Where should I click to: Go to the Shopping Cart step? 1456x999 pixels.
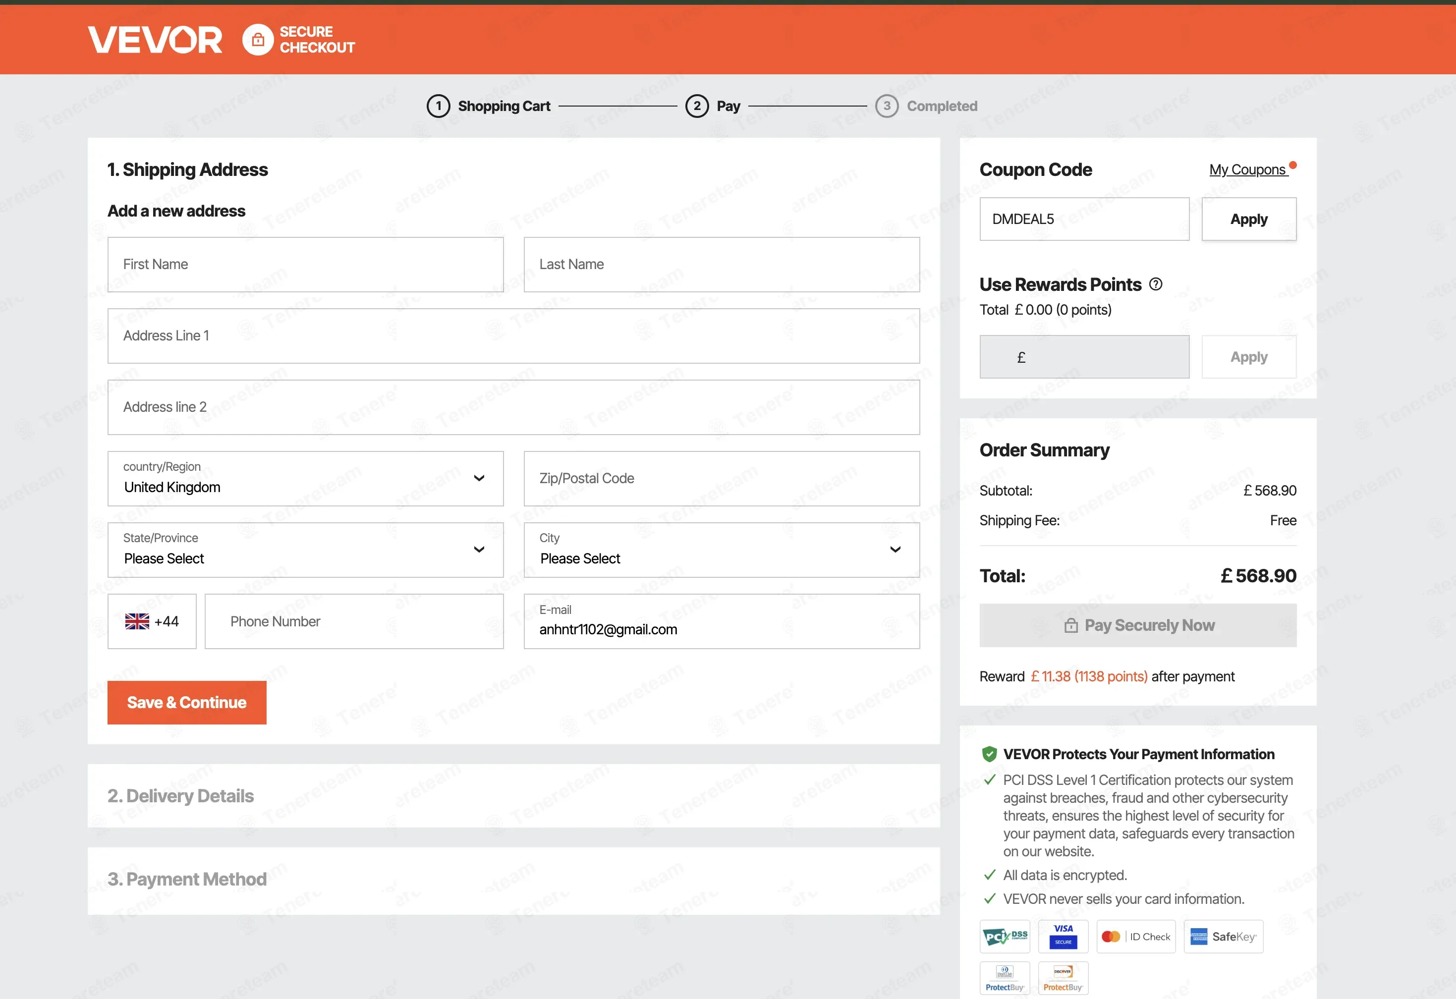[504, 106]
